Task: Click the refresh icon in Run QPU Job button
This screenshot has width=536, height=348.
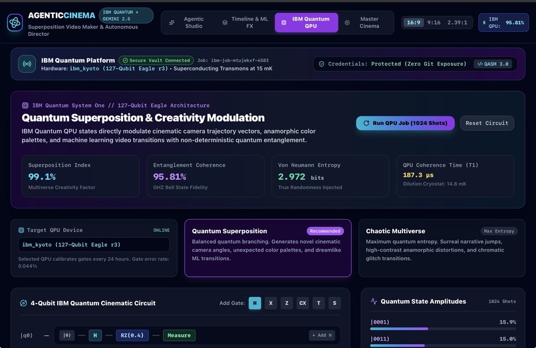Action: 366,123
